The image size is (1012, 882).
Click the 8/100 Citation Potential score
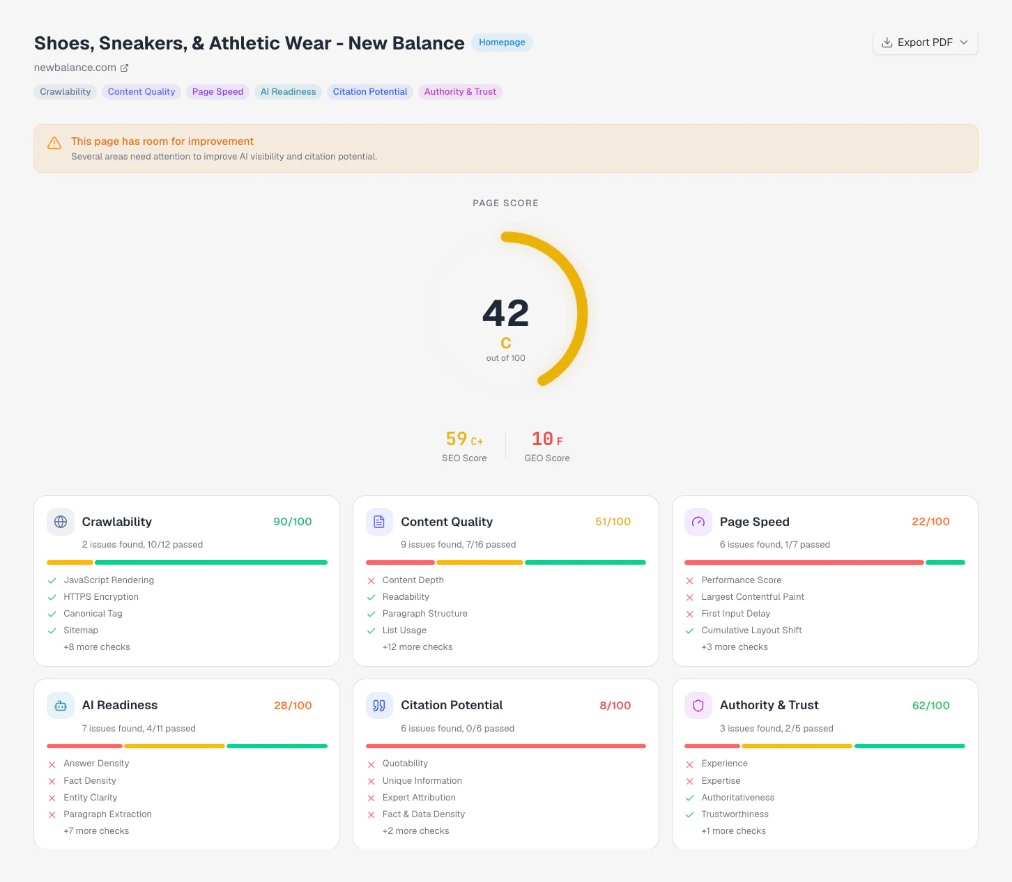(x=615, y=706)
